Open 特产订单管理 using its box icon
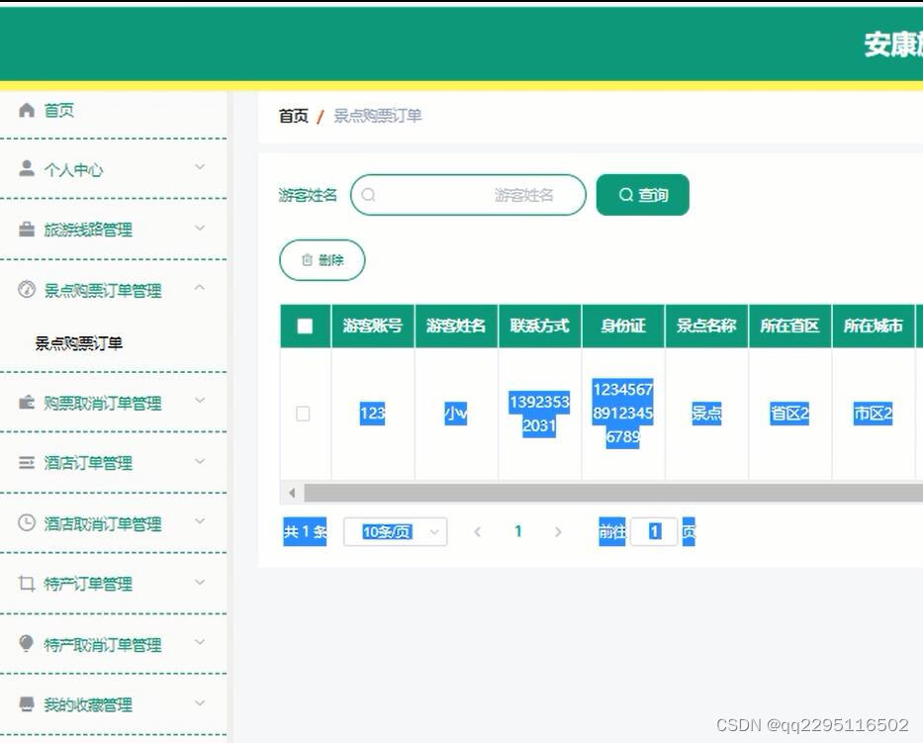The height and width of the screenshot is (743, 923). click(x=27, y=584)
